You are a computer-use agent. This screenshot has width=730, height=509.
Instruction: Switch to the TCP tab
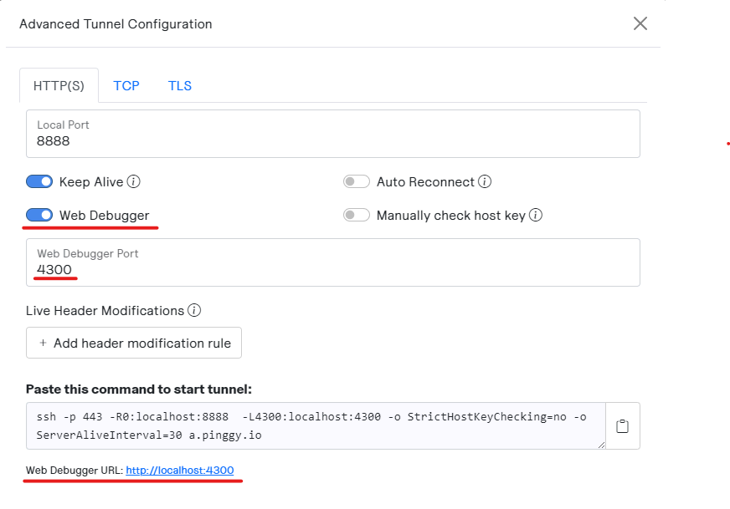point(126,85)
